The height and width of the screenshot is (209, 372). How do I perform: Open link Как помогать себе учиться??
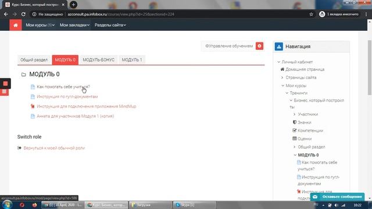(63, 87)
